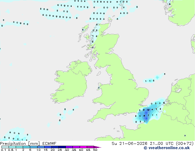Click the 'Precipitation' title word
The width and height of the screenshot is (195, 151).
point(13,144)
